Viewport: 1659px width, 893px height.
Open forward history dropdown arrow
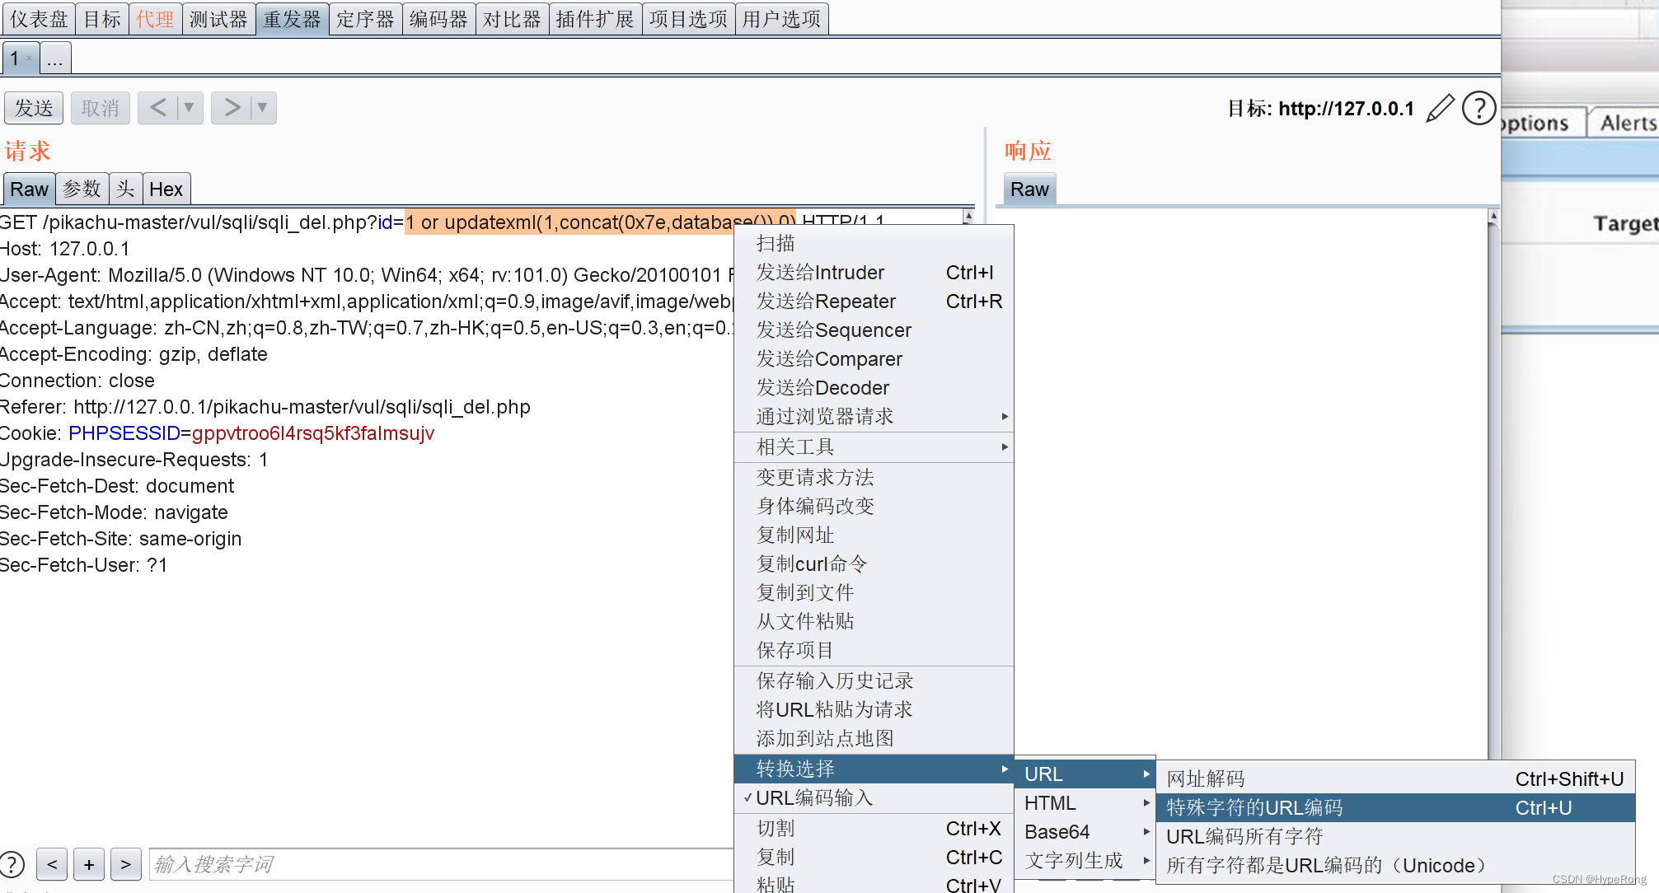click(263, 108)
